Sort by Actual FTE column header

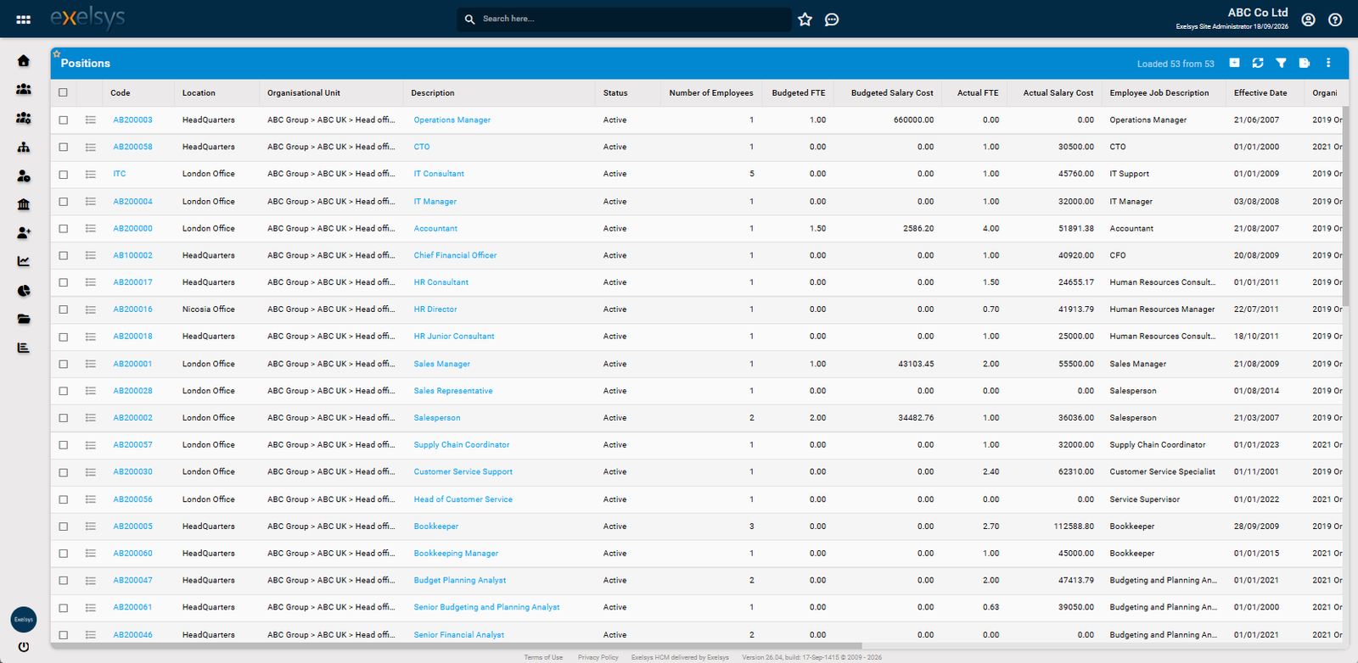[978, 93]
